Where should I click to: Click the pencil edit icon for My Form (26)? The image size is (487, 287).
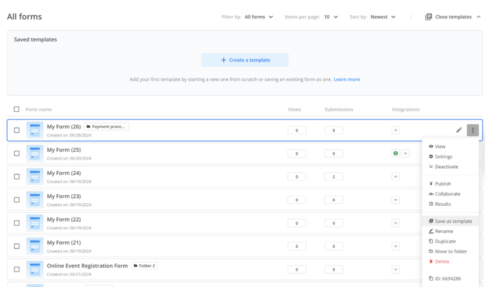click(x=458, y=130)
